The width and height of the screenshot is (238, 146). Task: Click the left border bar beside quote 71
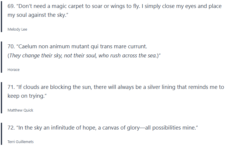click(2, 98)
